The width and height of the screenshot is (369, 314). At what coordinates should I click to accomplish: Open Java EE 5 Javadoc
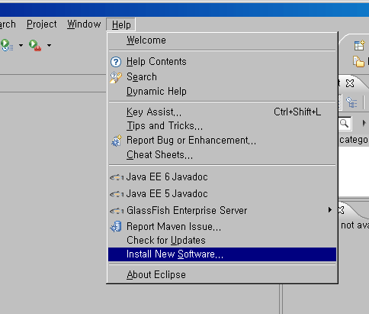222,193
